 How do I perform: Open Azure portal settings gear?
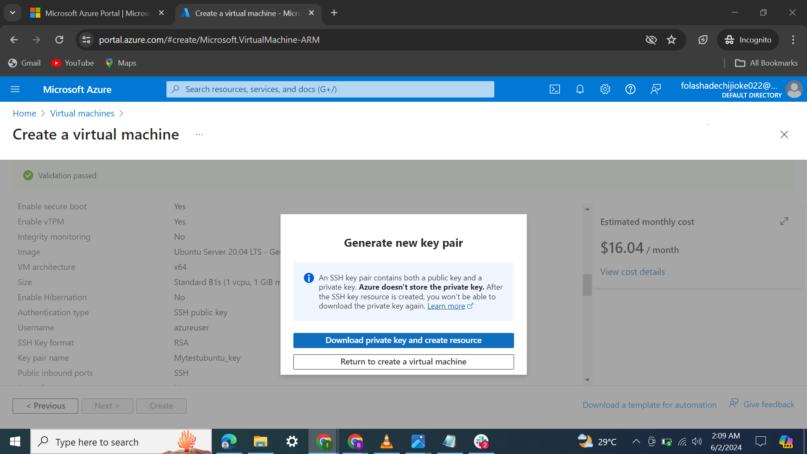pyautogui.click(x=605, y=89)
